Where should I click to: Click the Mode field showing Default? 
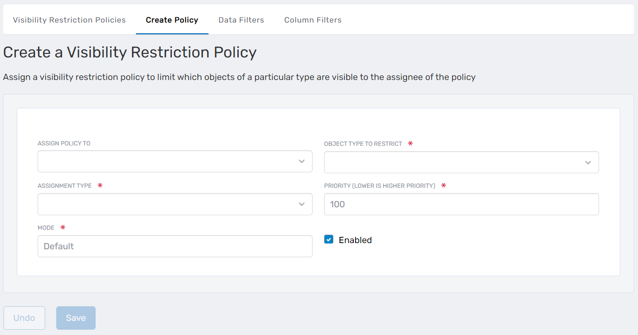[x=175, y=246]
